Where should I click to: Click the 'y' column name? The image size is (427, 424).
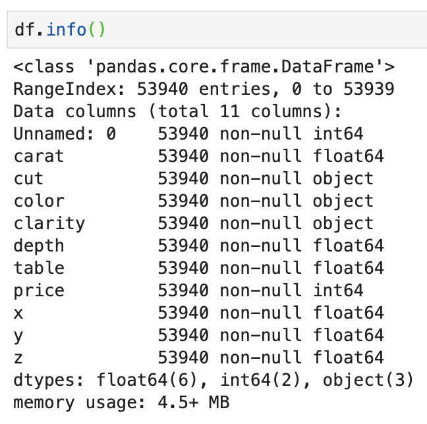pyautogui.click(x=18, y=335)
